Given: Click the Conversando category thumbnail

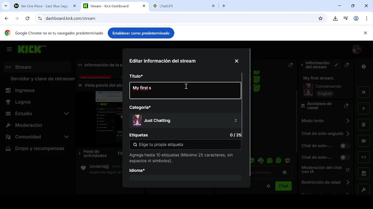Looking at the screenshot, I should 308,90.
